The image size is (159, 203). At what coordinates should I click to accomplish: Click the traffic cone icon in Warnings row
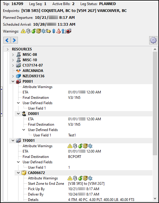click(x=59, y=31)
